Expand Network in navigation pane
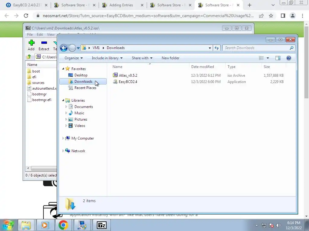The width and height of the screenshot is (309, 231). [x=63, y=151]
